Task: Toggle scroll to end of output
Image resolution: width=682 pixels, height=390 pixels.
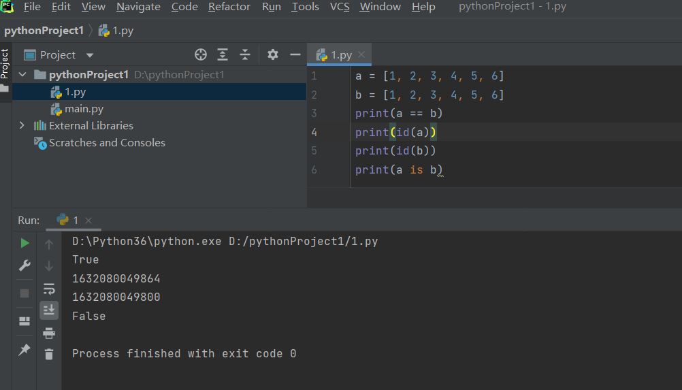Action: (49, 310)
